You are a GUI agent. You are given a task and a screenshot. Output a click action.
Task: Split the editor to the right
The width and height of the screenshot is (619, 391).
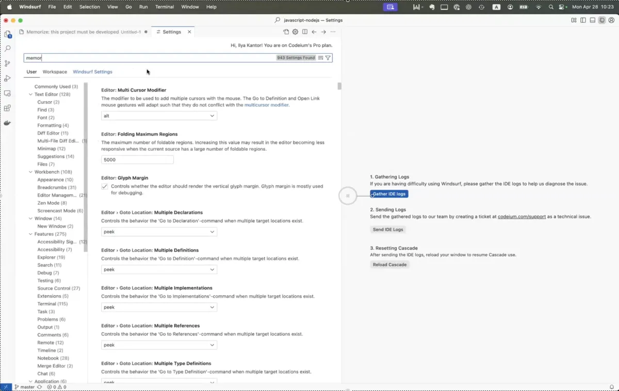(x=305, y=32)
